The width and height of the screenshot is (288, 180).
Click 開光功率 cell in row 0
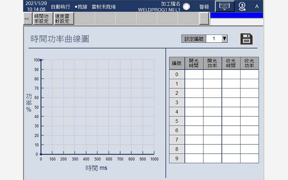coord(212,75)
